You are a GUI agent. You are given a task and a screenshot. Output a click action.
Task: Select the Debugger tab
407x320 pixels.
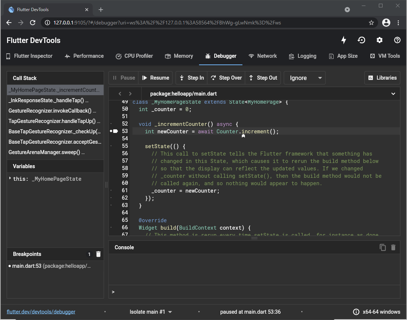(x=221, y=56)
